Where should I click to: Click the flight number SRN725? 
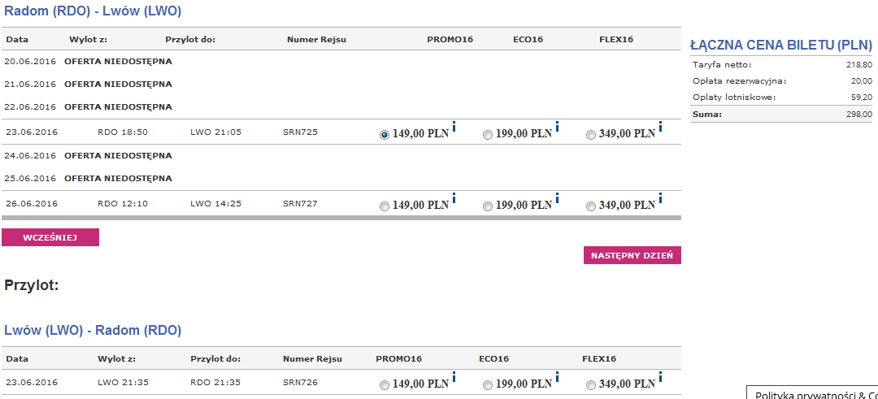(301, 132)
